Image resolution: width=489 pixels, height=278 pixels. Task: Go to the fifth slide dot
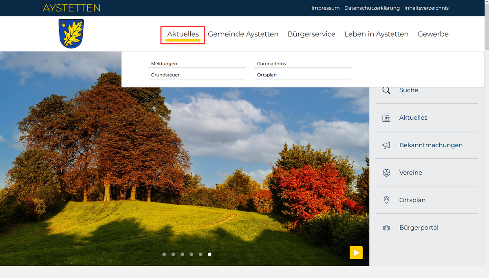point(200,254)
